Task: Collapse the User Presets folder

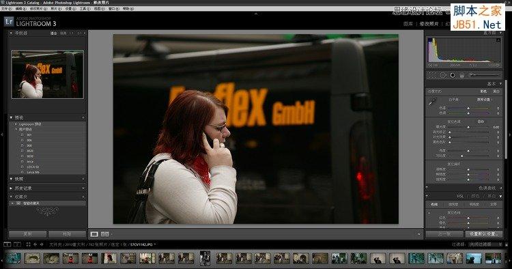Action: click(x=16, y=129)
